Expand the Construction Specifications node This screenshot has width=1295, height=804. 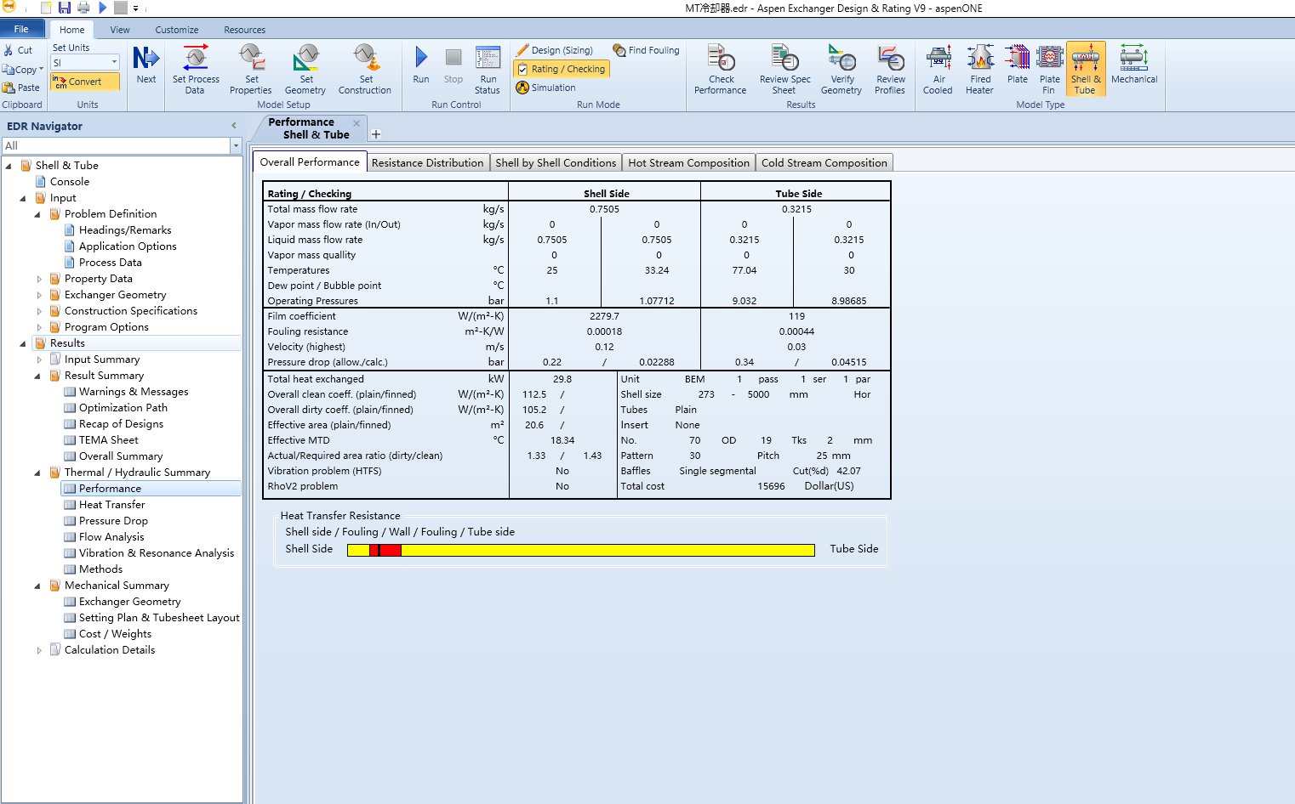(x=39, y=311)
